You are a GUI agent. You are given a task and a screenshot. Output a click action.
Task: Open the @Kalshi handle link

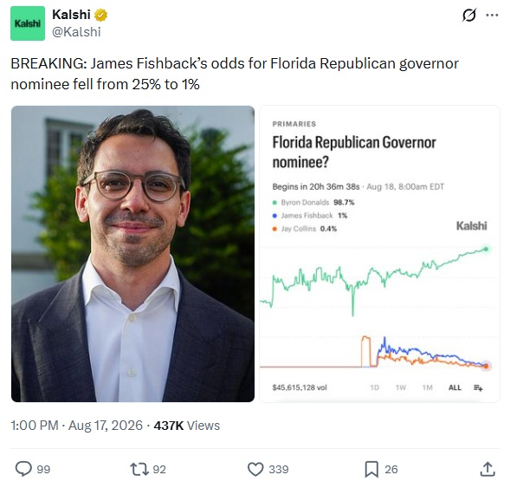pos(76,32)
